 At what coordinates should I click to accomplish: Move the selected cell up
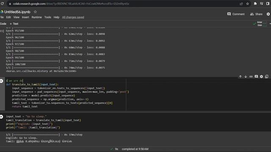[241, 76]
